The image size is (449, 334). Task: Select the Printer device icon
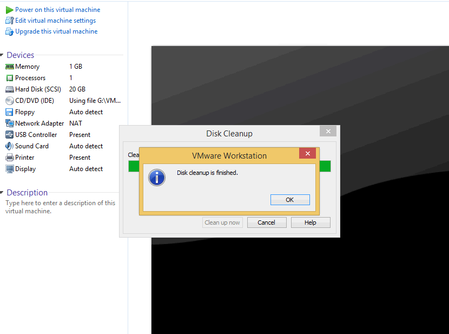pos(9,158)
